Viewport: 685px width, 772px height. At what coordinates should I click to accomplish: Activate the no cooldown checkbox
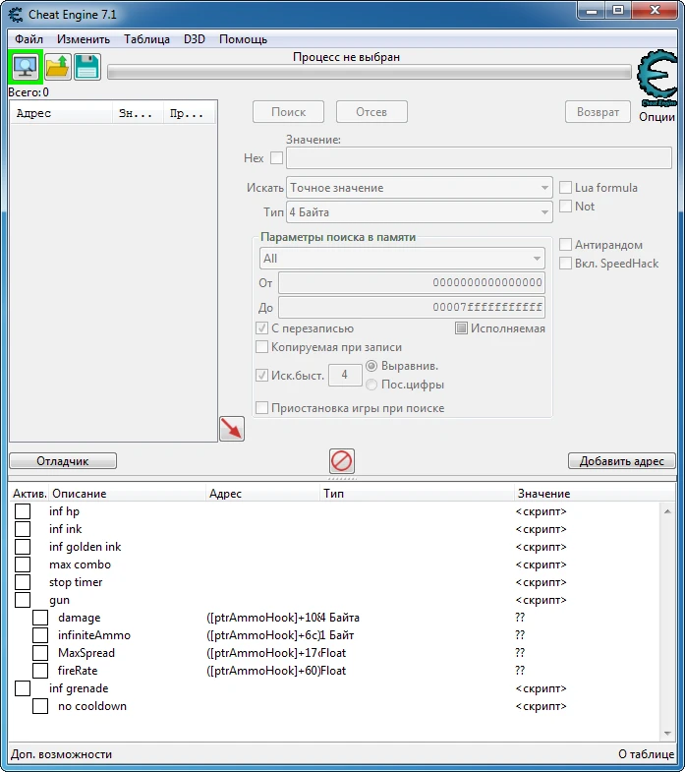[40, 706]
